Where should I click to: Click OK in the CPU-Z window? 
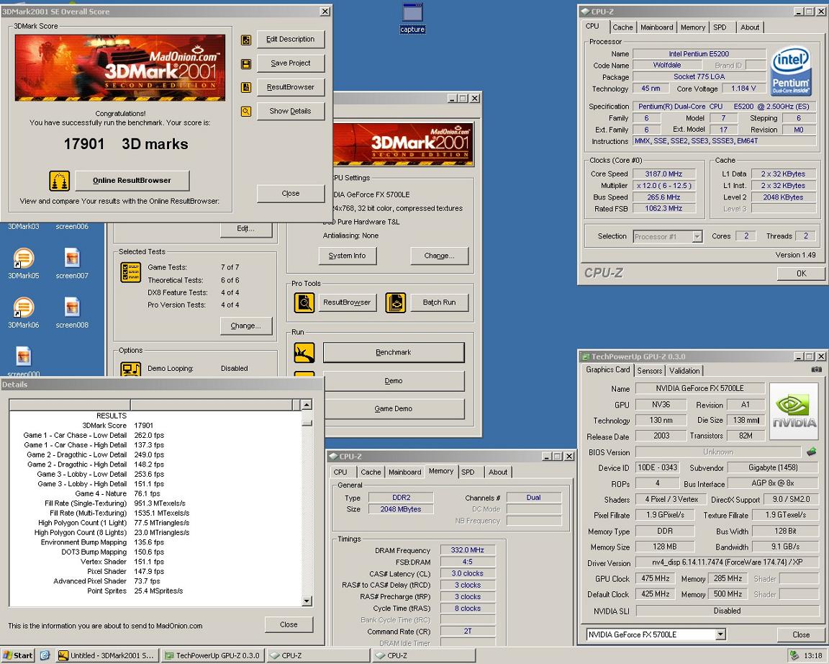[801, 274]
